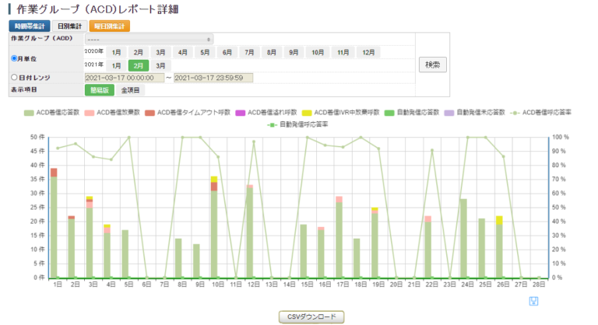The height and width of the screenshot is (325, 598).
Task: Toggle 自動発信応答数 legend marker
Action: pyautogui.click(x=389, y=113)
